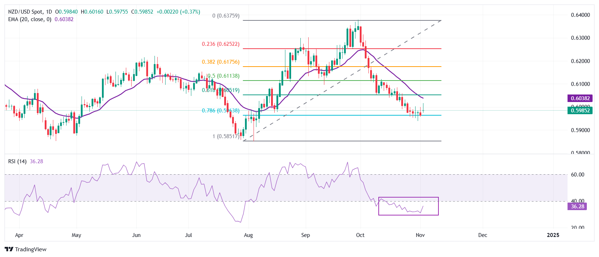Click the Aug label on the time axis
Image resolution: width=599 pixels, height=257 pixels.
point(248,235)
